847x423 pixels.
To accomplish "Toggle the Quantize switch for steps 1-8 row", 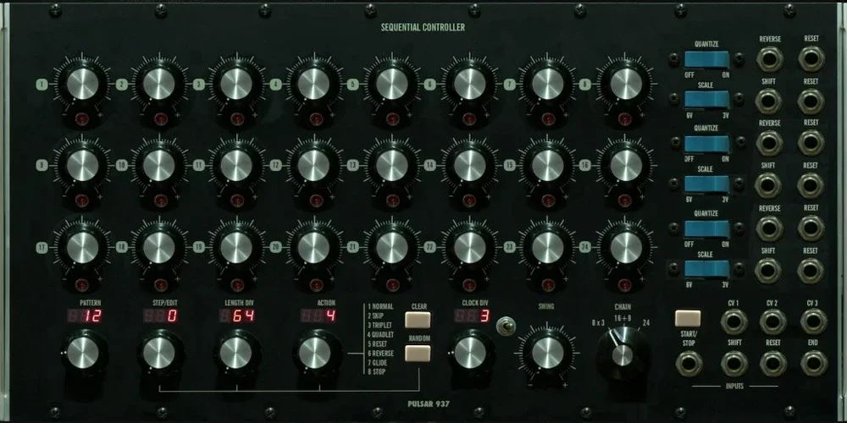I will pyautogui.click(x=706, y=59).
